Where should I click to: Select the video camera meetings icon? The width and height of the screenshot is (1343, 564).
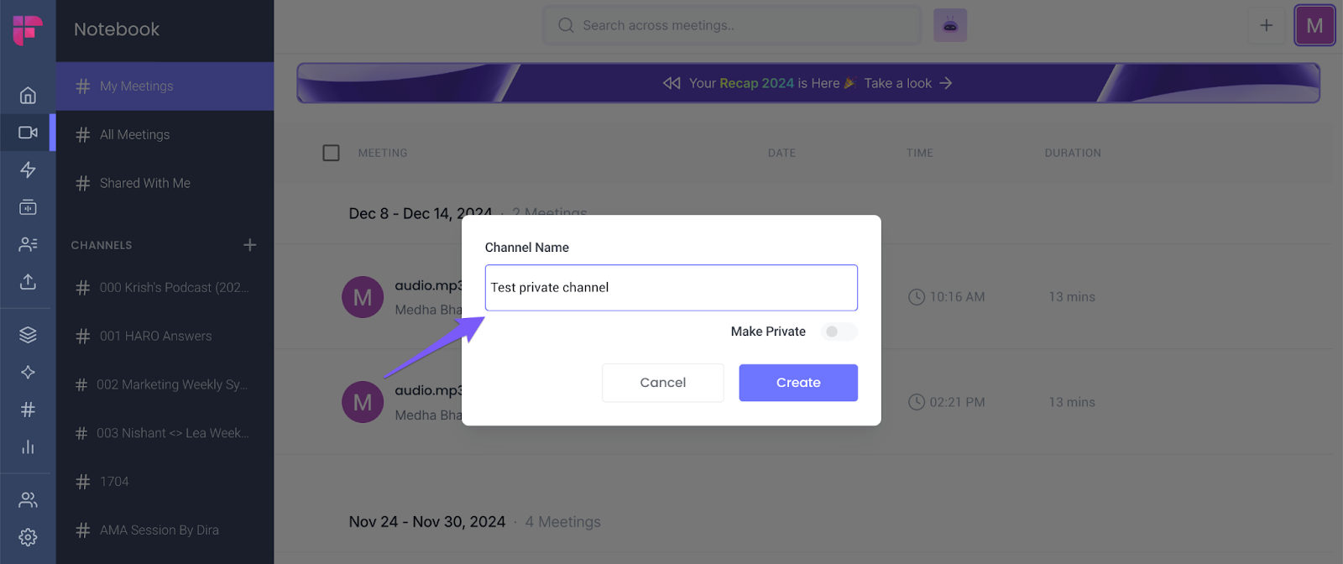(x=28, y=133)
